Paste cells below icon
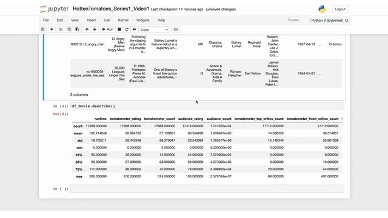388x218 pixels. pyautogui.click(x=77, y=30)
